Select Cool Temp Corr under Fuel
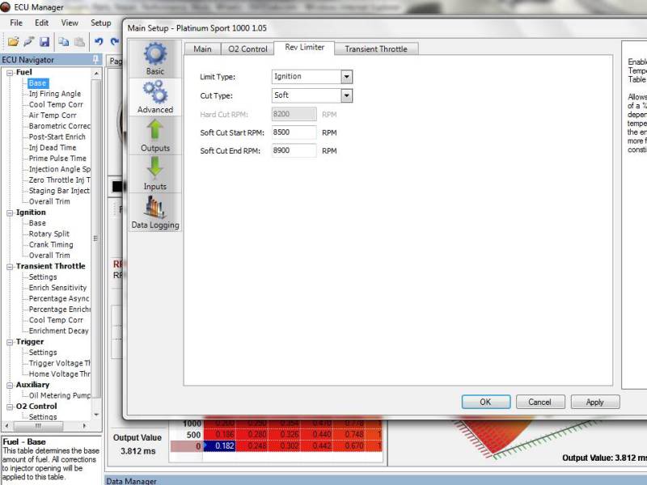The width and height of the screenshot is (647, 485). 56,105
